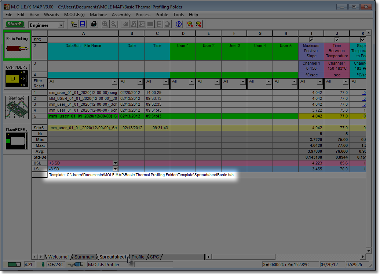The width and height of the screenshot is (380, 275).
Task: Toggle the SPC checkbox for column I
Action: (x=311, y=40)
